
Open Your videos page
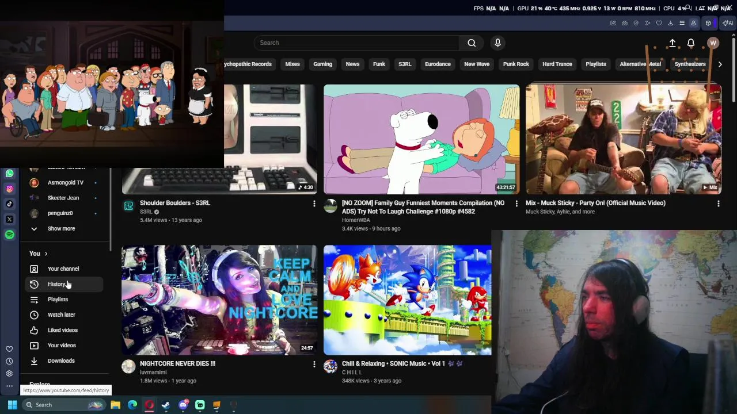point(63,346)
